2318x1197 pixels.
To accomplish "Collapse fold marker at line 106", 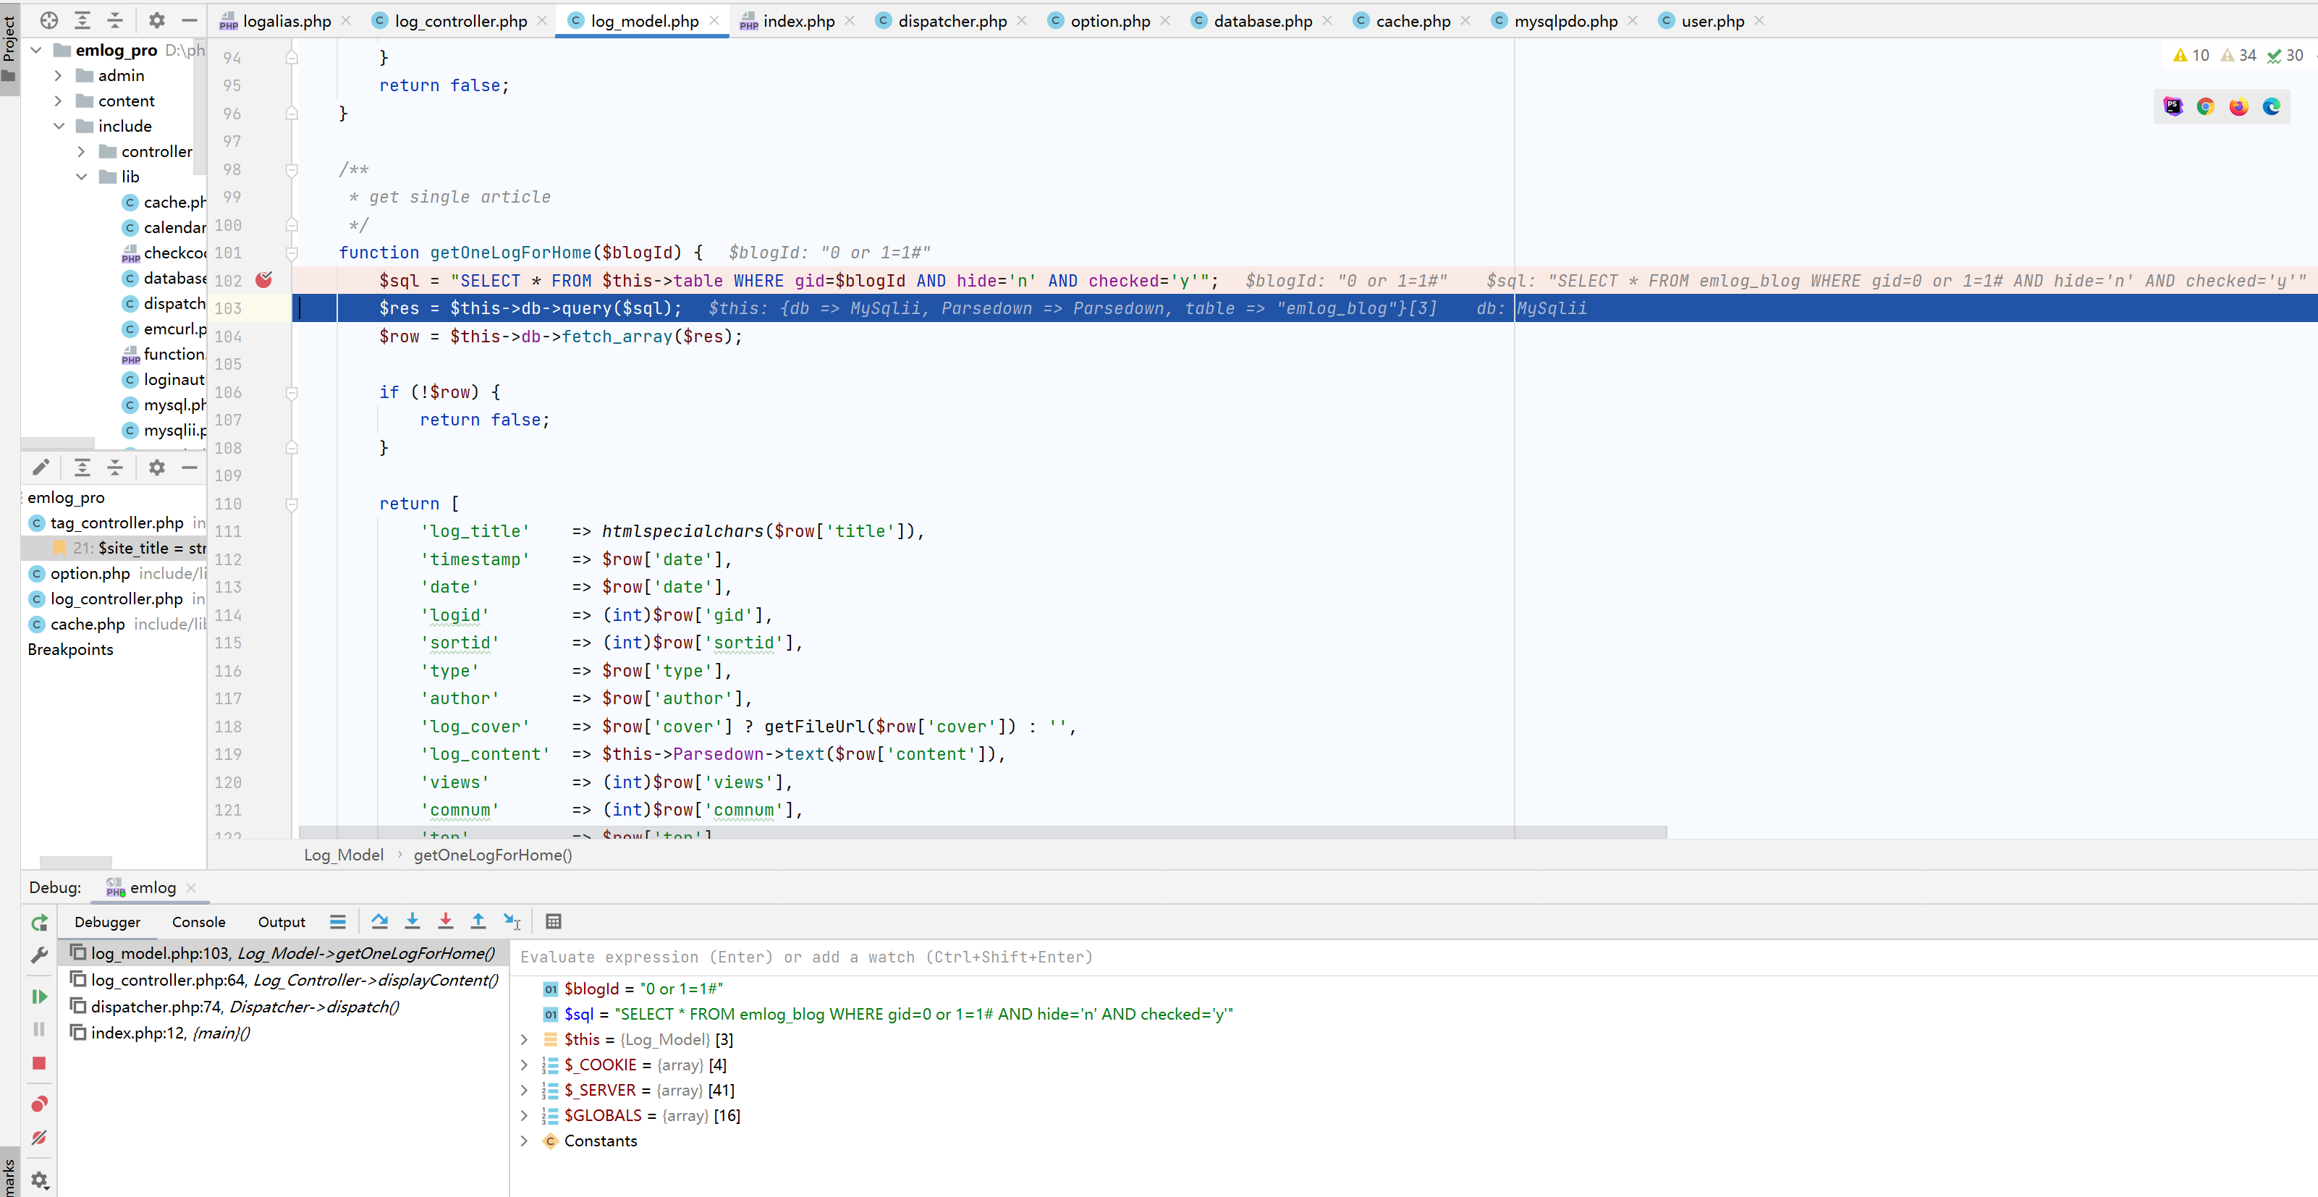I will pyautogui.click(x=292, y=392).
